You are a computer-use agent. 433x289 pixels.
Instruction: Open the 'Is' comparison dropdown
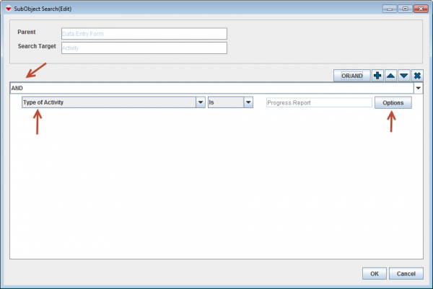pyautogui.click(x=248, y=102)
